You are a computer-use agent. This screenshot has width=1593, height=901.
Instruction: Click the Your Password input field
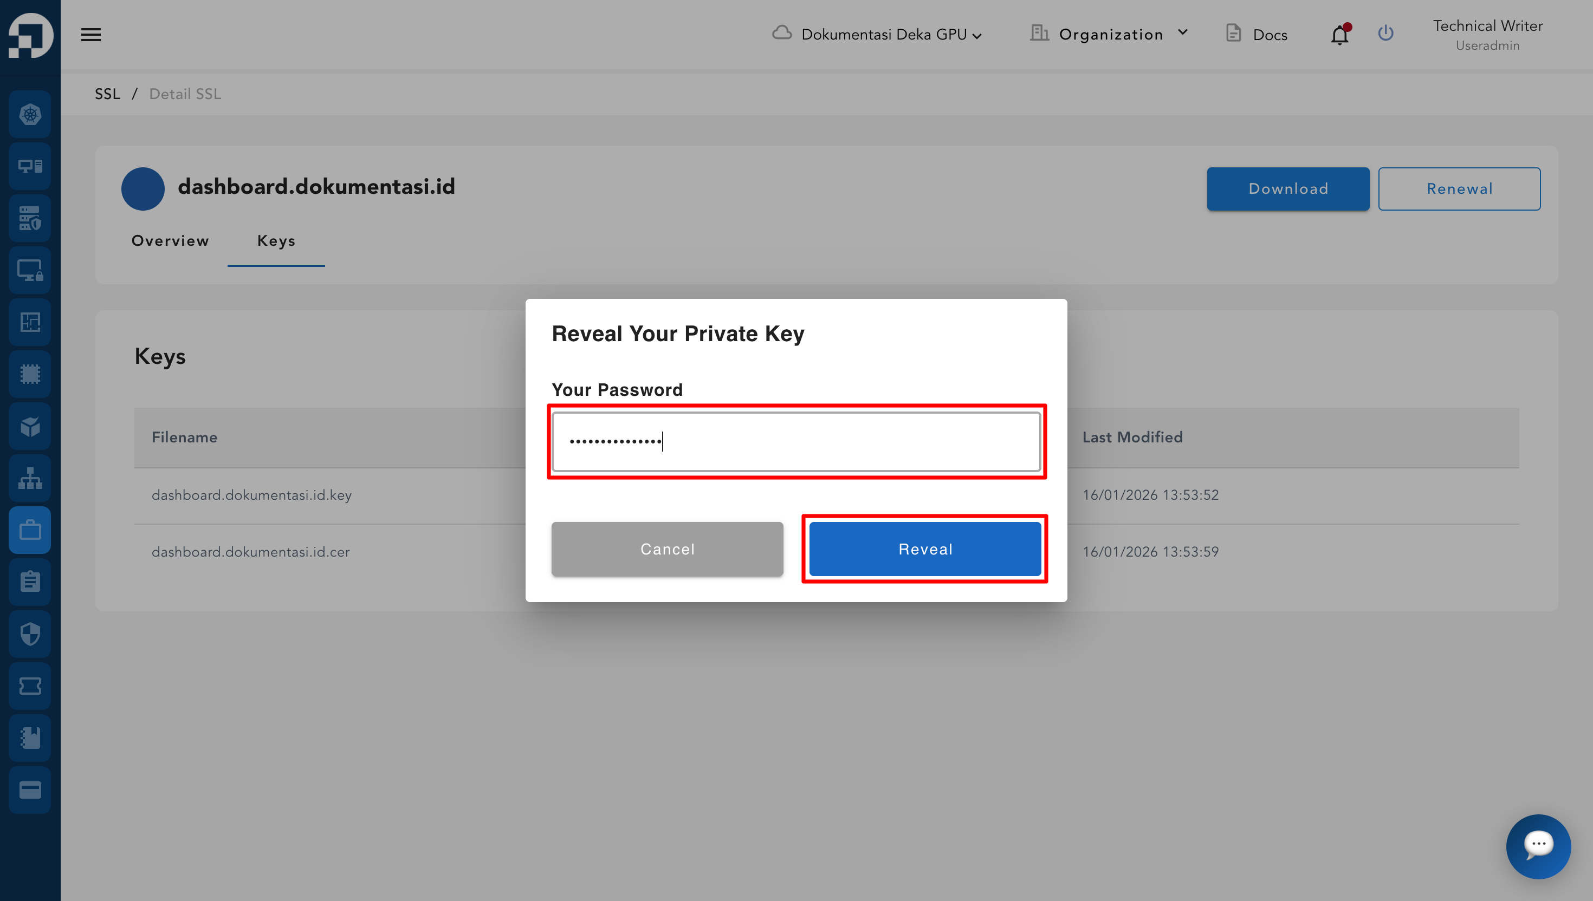796,442
